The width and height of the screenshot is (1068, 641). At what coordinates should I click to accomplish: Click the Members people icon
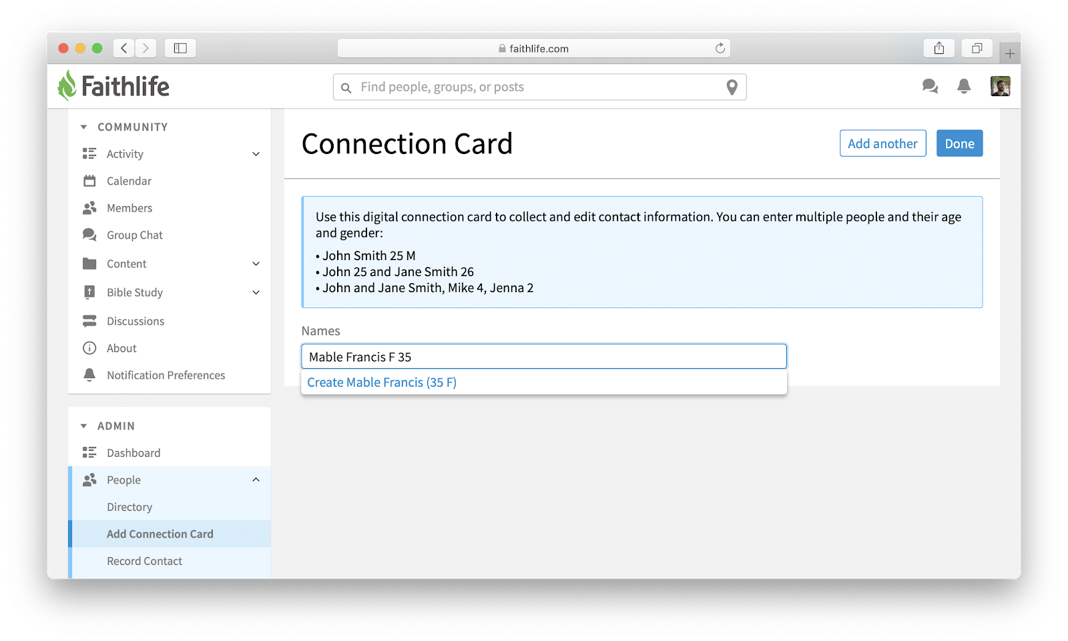(89, 208)
